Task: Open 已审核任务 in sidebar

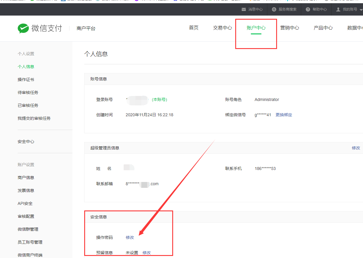Action: click(28, 105)
